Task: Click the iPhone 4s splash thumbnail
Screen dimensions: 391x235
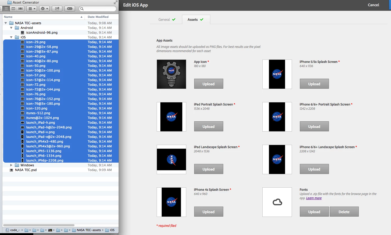Action: tap(171, 202)
